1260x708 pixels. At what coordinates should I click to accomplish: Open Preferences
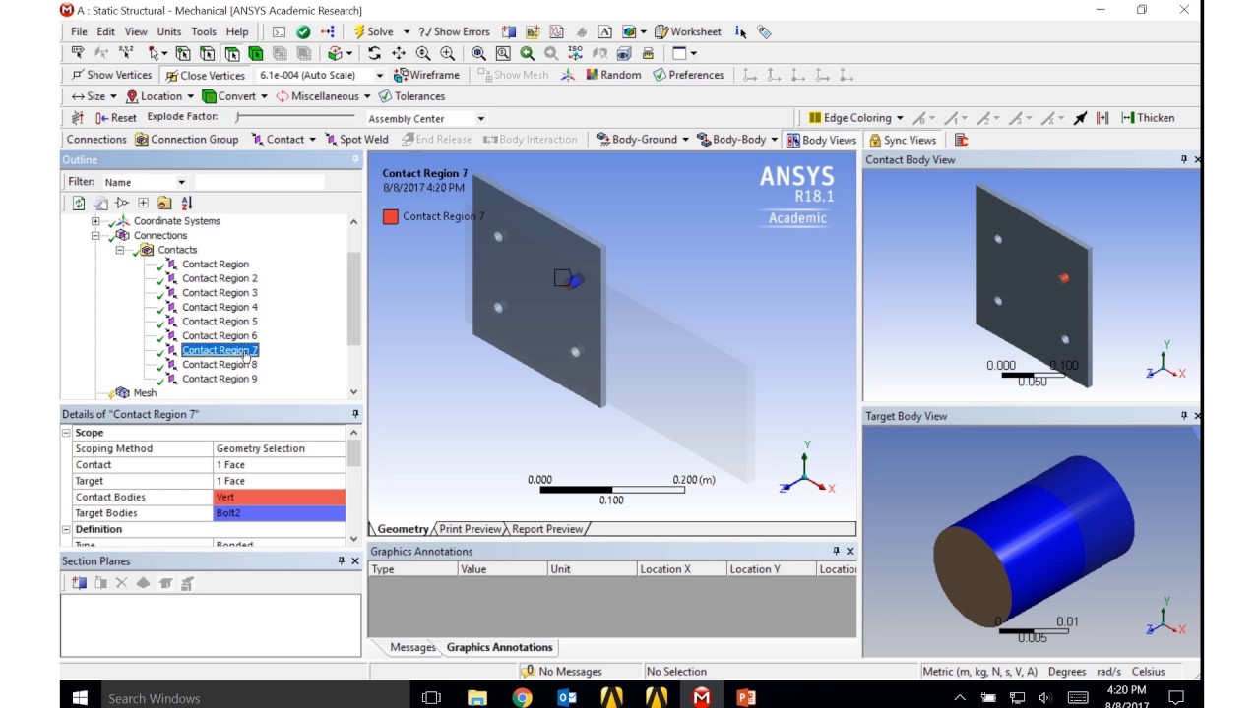pyautogui.click(x=688, y=75)
